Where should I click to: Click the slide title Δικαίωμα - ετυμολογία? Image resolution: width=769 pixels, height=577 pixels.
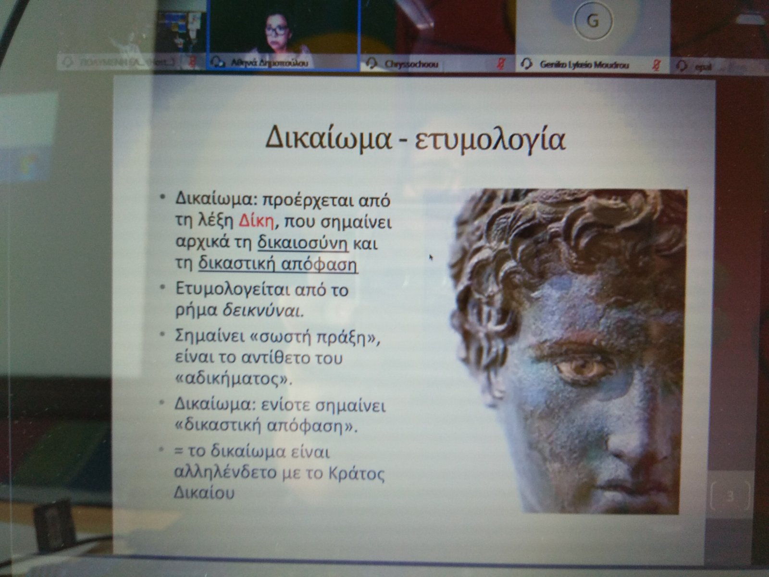[415, 139]
